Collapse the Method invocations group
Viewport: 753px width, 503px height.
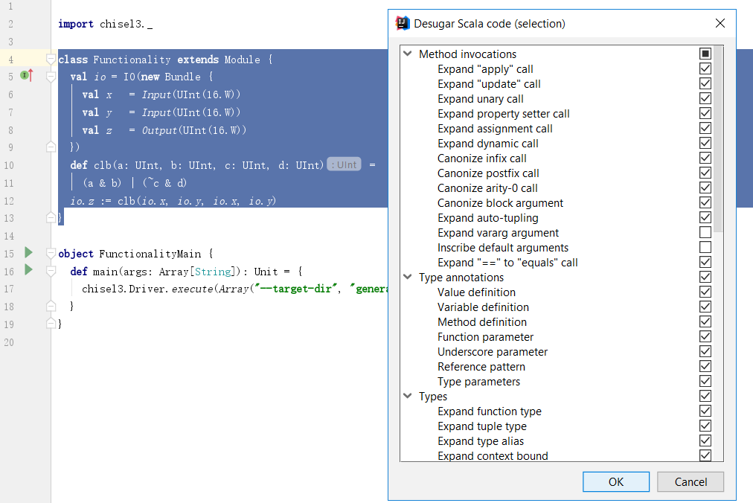(408, 54)
